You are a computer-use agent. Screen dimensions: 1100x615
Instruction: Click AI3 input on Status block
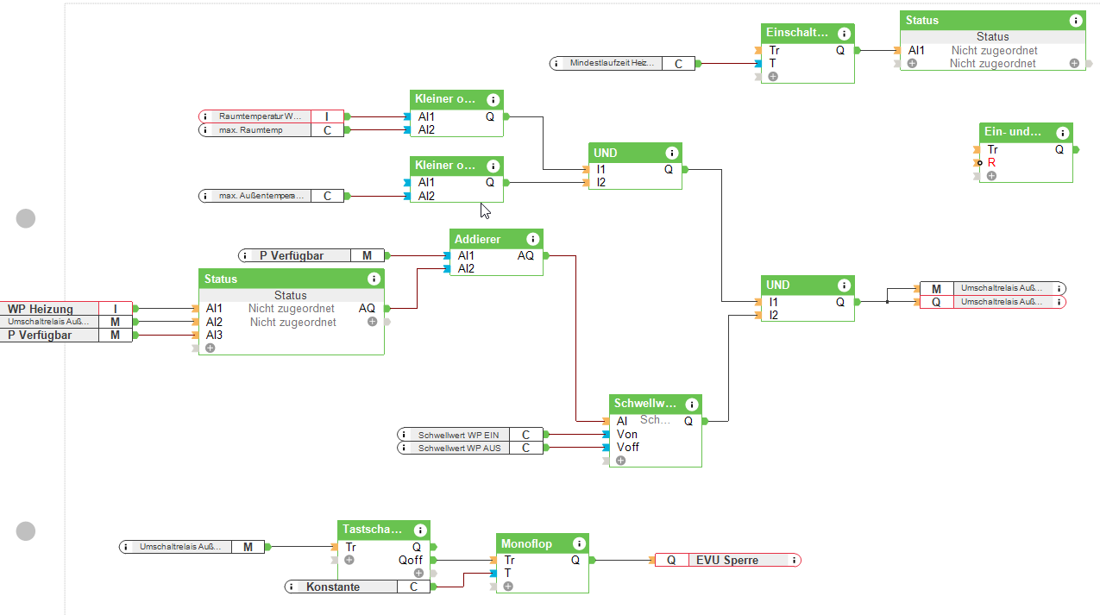214,335
